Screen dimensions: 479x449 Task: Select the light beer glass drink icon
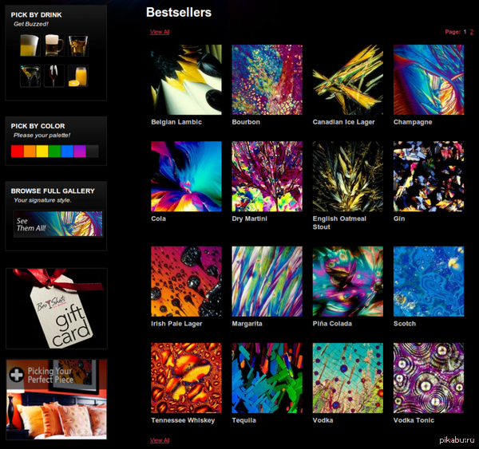tap(29, 44)
